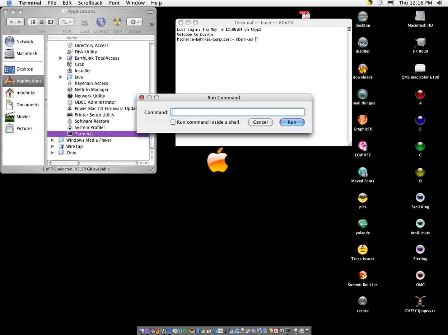Click the Terminal window prompt area
Viewport: 448px width, 335px height.
(x=256, y=39)
